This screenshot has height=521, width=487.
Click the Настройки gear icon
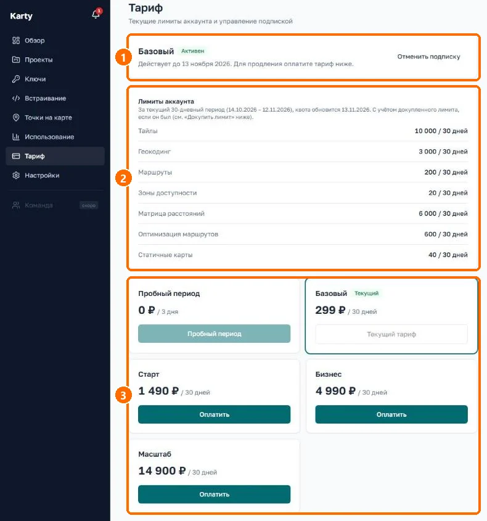(x=16, y=176)
